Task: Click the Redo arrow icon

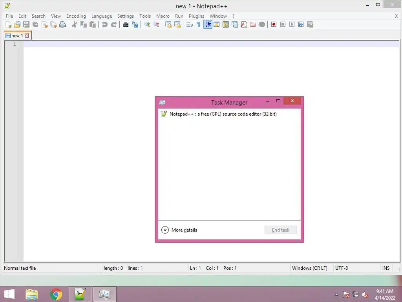Action: coord(113,24)
